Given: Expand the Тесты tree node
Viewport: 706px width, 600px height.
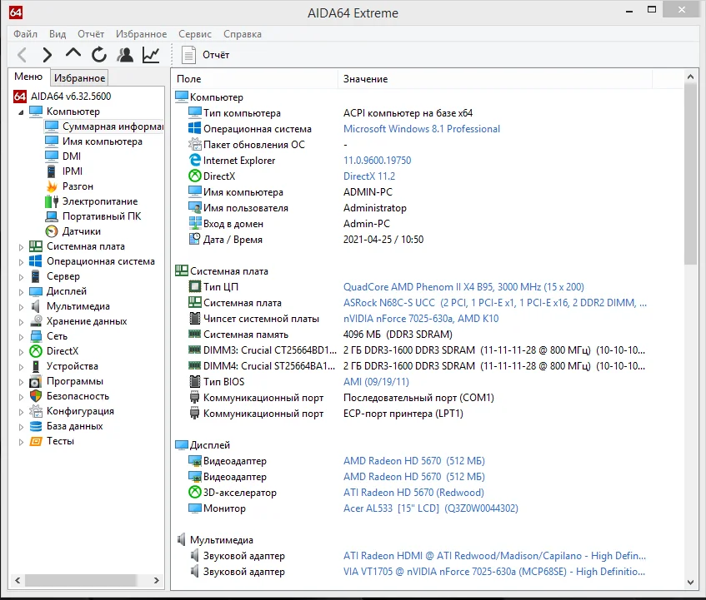Looking at the screenshot, I should [x=22, y=441].
